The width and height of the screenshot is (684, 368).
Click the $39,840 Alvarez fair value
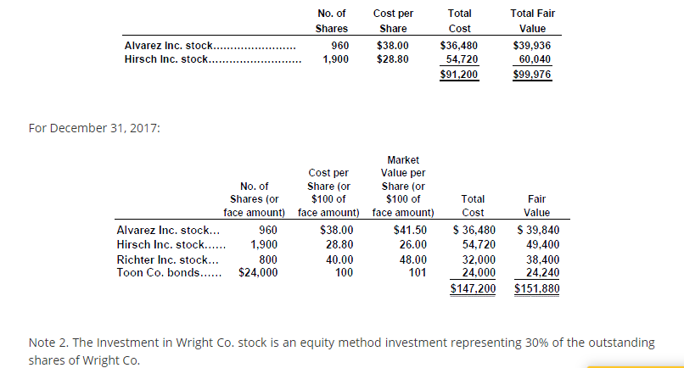tap(537, 230)
